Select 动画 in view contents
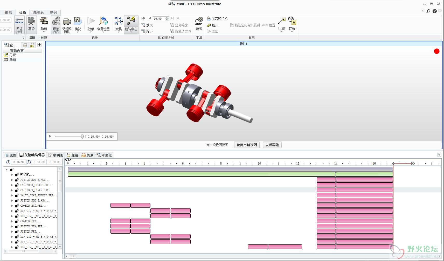 10,60
